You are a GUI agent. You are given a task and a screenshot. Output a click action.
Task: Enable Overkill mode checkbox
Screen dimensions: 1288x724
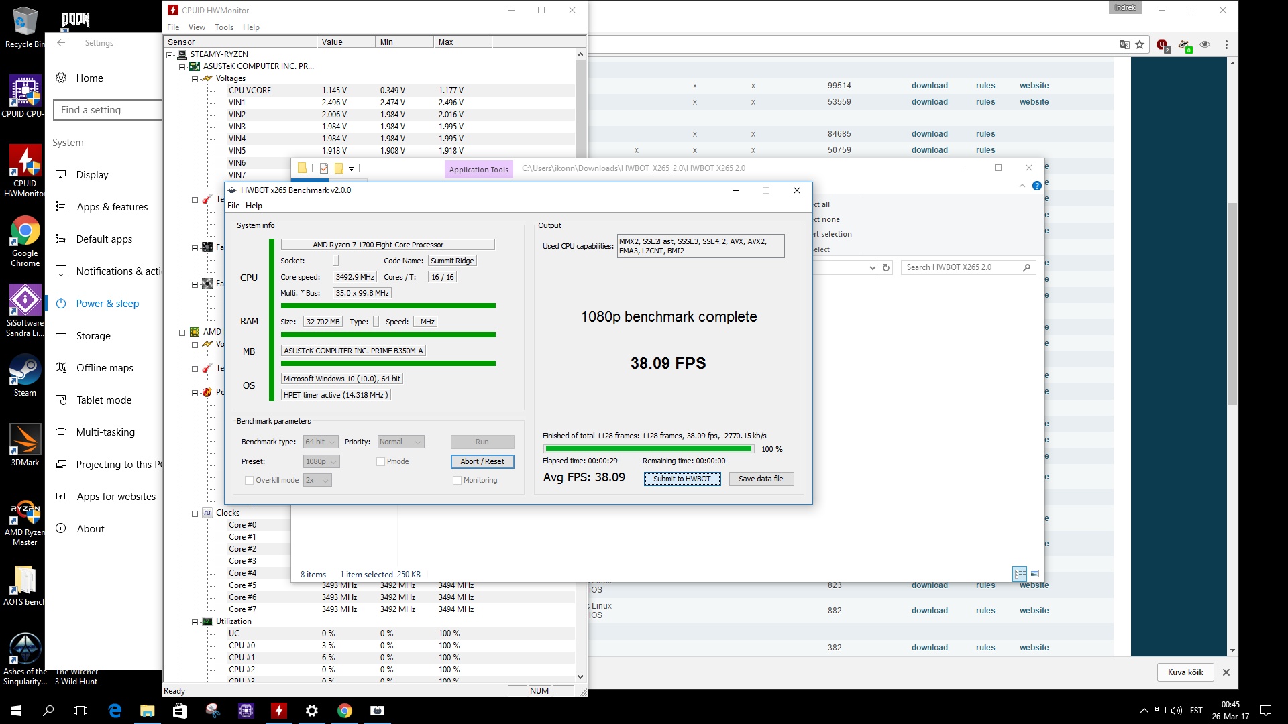[x=249, y=480]
